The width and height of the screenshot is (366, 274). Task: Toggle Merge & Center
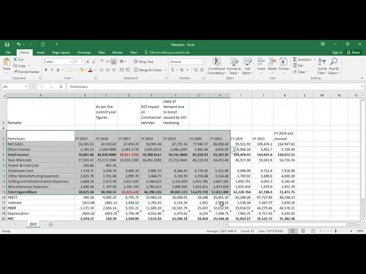(x=148, y=70)
